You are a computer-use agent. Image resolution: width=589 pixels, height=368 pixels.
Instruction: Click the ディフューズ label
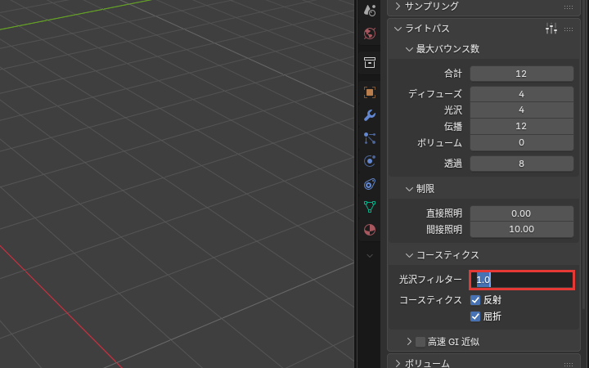(x=435, y=94)
